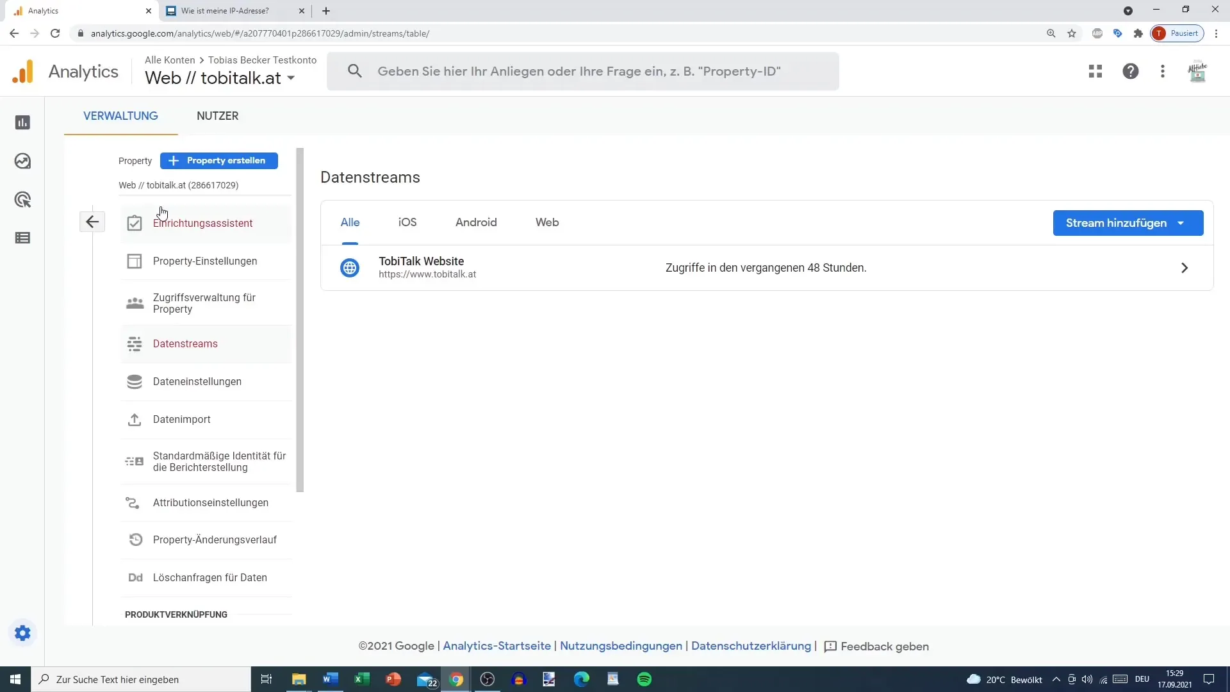The width and height of the screenshot is (1230, 692).
Task: Click the Alle tab filter toggle
Action: pos(350,222)
